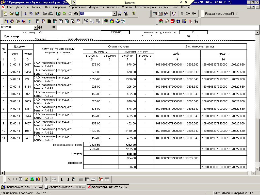Toggle the arrow selection mode icon
The height and width of the screenshot is (195, 260).
(46, 179)
